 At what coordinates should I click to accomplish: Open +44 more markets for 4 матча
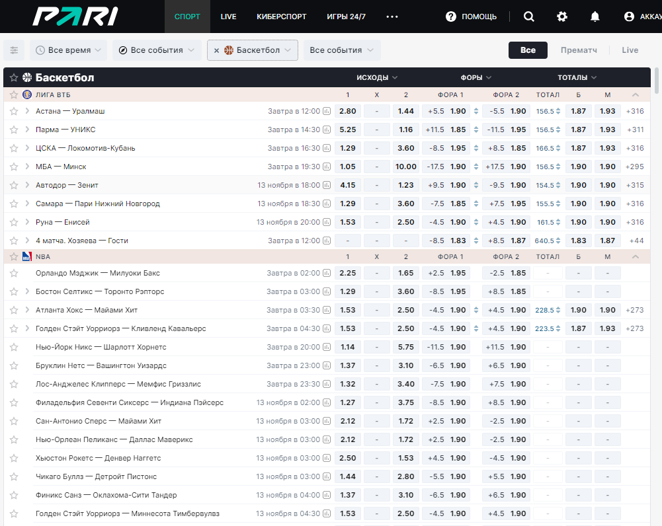tap(636, 241)
